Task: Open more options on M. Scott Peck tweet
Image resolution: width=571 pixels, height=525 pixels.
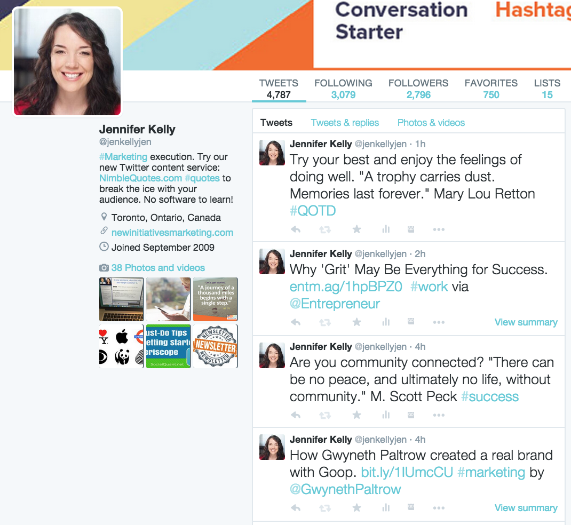Action: point(439,415)
